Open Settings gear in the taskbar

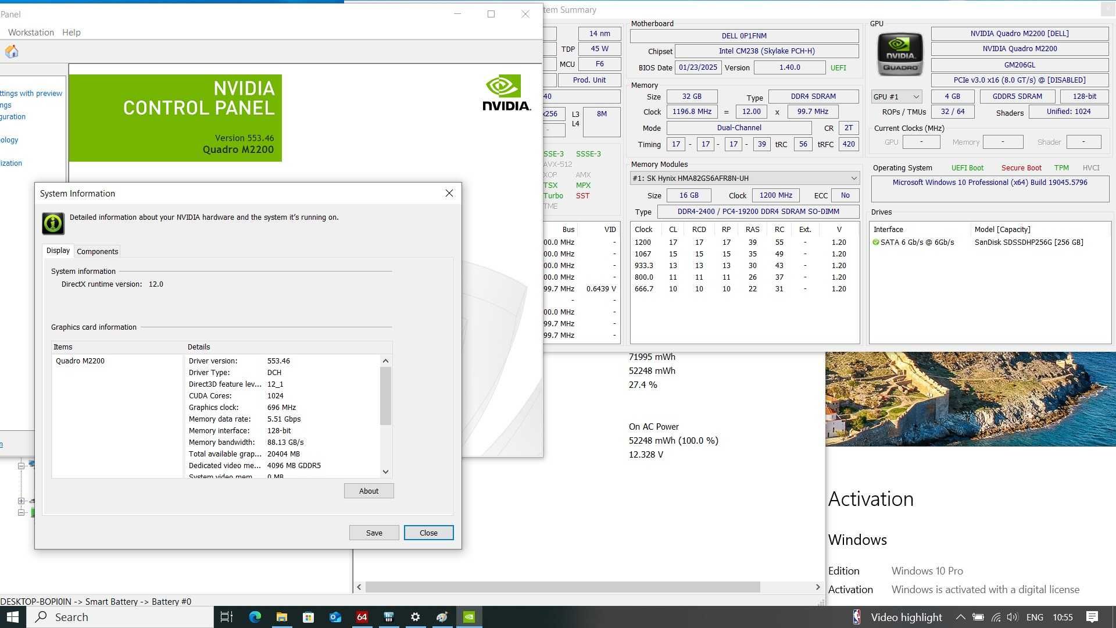(415, 617)
